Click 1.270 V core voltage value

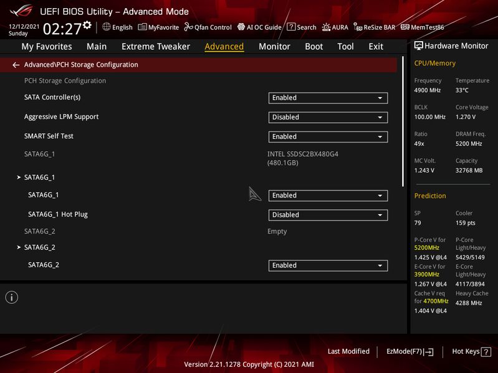click(466, 116)
